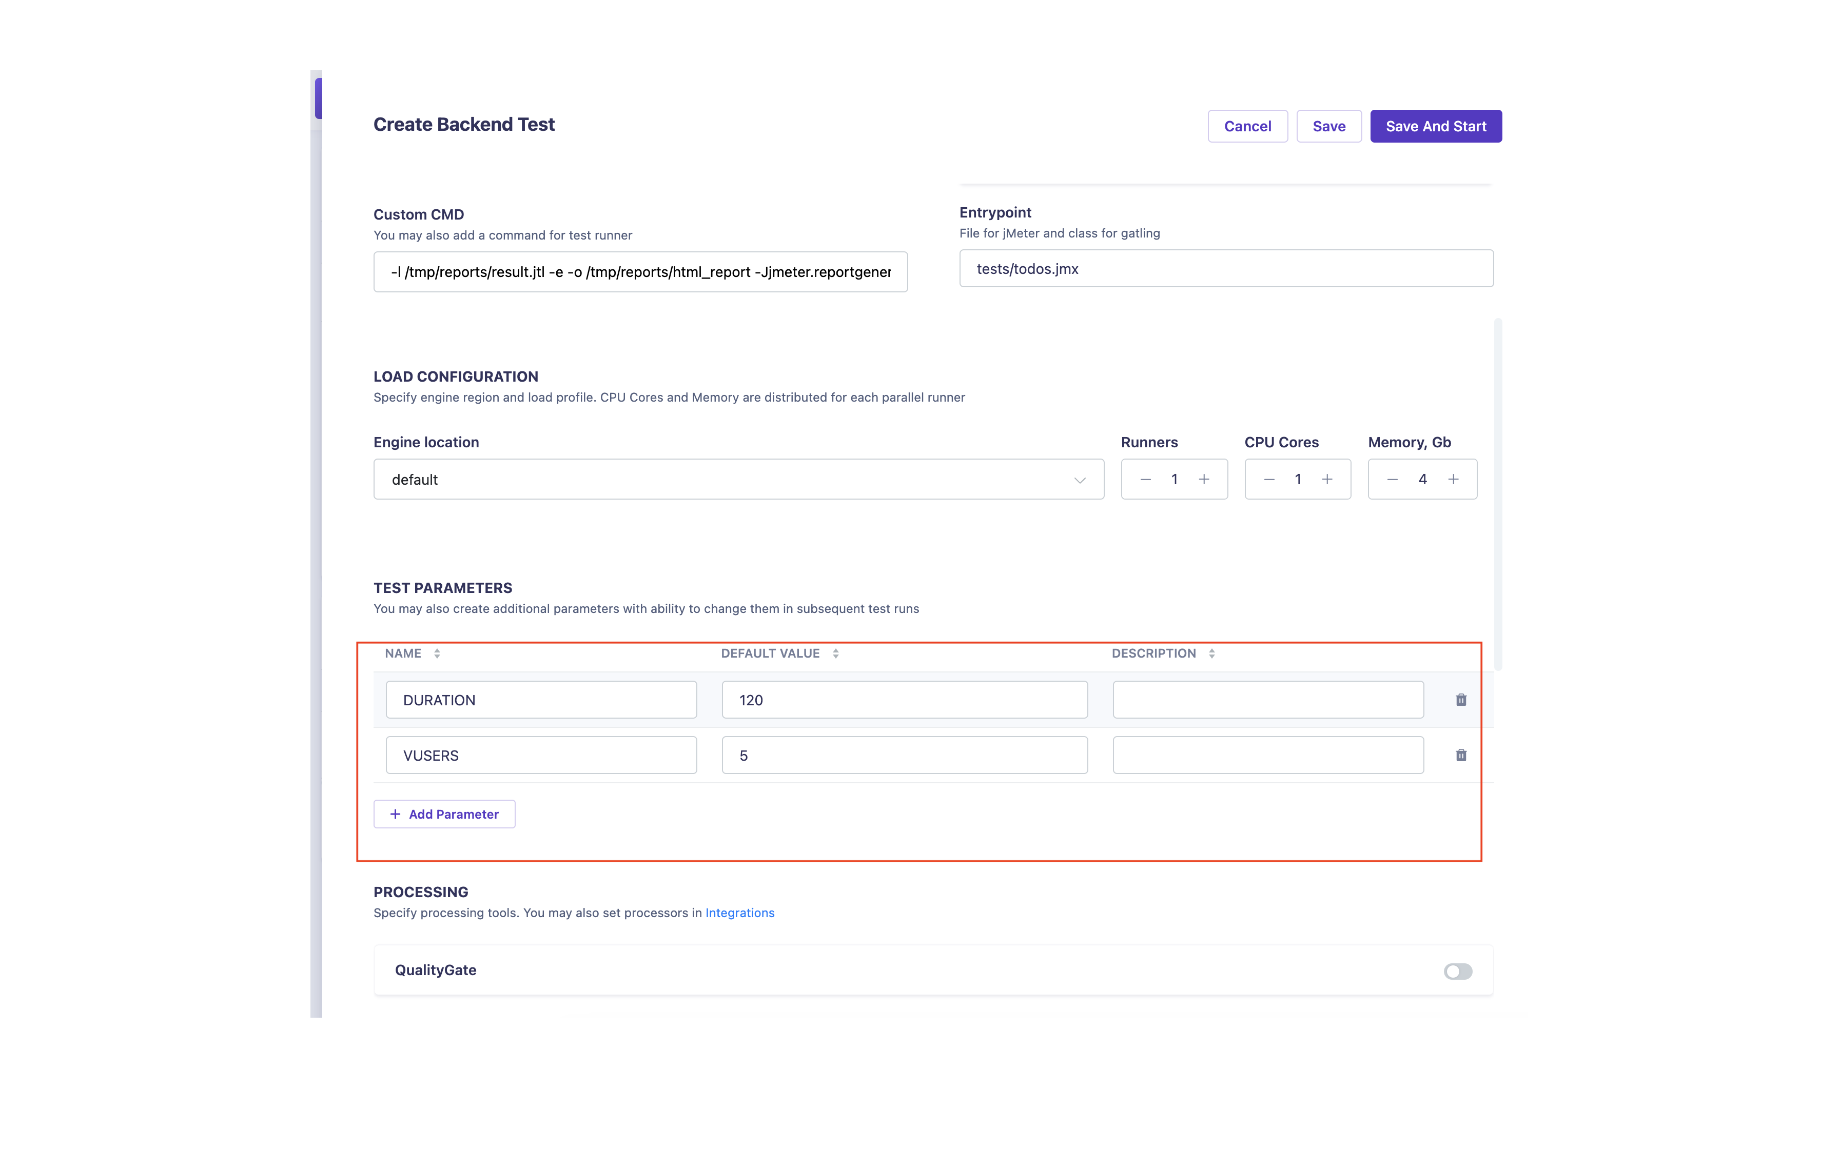Edit the VUSERS description field
This screenshot has width=1839, height=1149.
pos(1267,756)
